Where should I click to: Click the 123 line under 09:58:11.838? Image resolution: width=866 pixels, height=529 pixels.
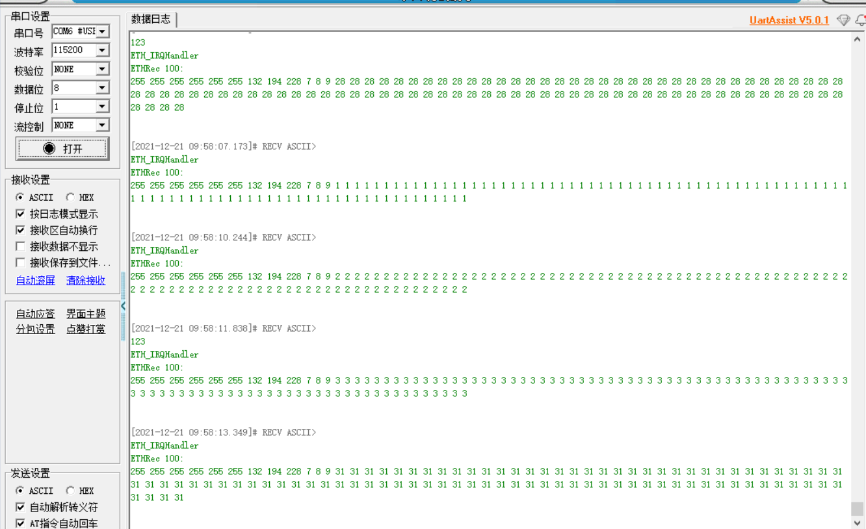tap(138, 341)
